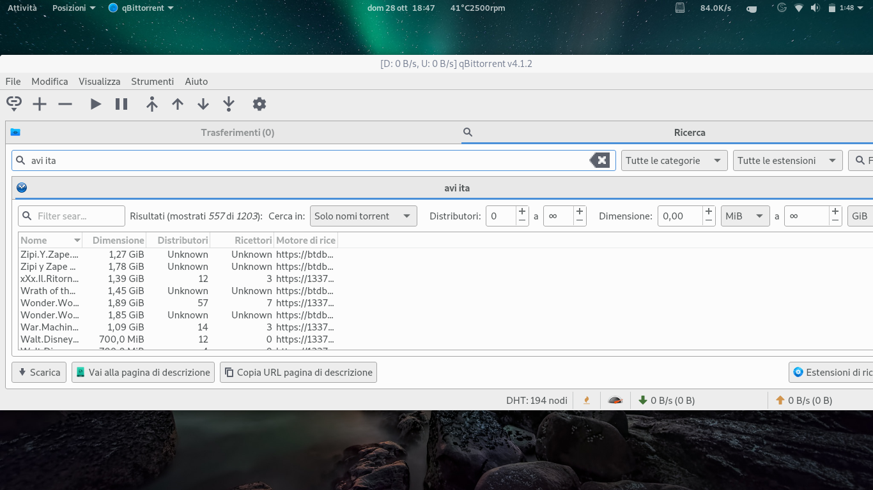Open the Aiuto menu

(x=196, y=82)
